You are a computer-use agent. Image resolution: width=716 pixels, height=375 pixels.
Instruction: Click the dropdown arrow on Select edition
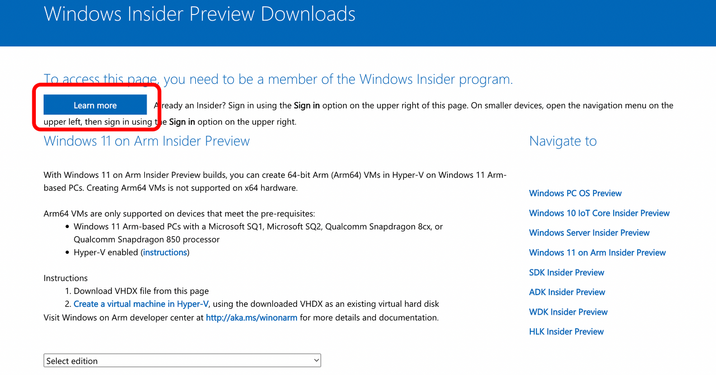tap(314, 360)
